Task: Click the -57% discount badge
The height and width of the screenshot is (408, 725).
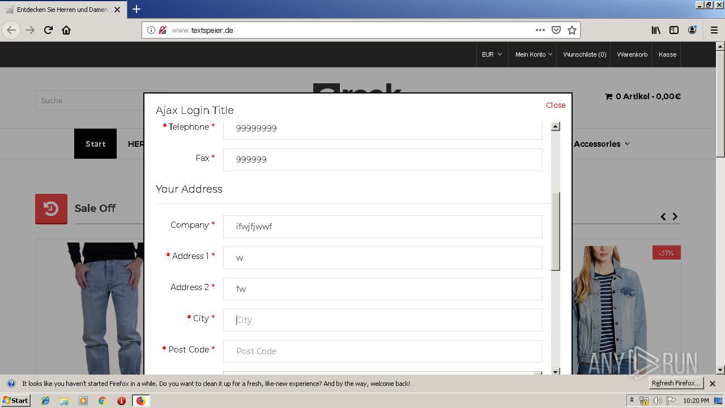Action: click(x=667, y=253)
